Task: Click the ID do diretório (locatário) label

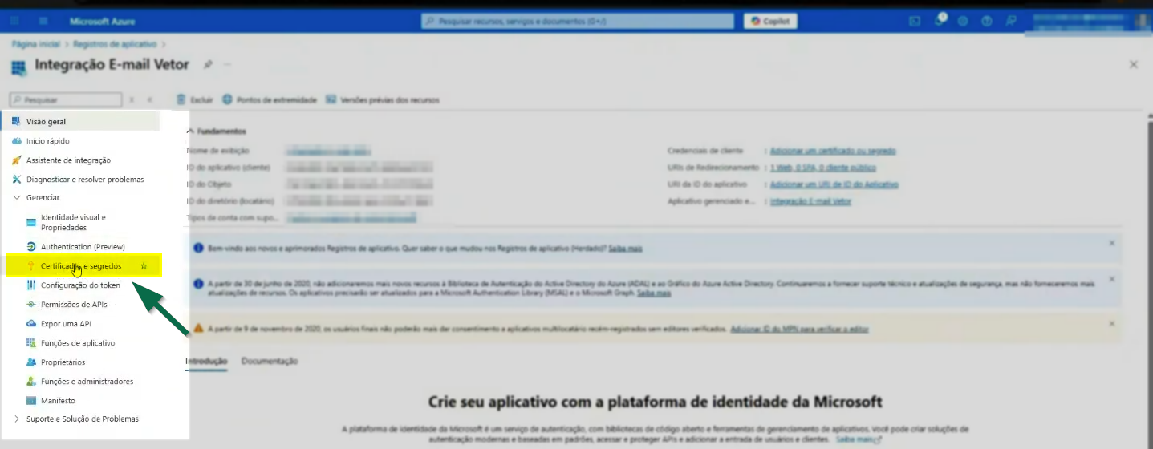Action: click(x=230, y=201)
